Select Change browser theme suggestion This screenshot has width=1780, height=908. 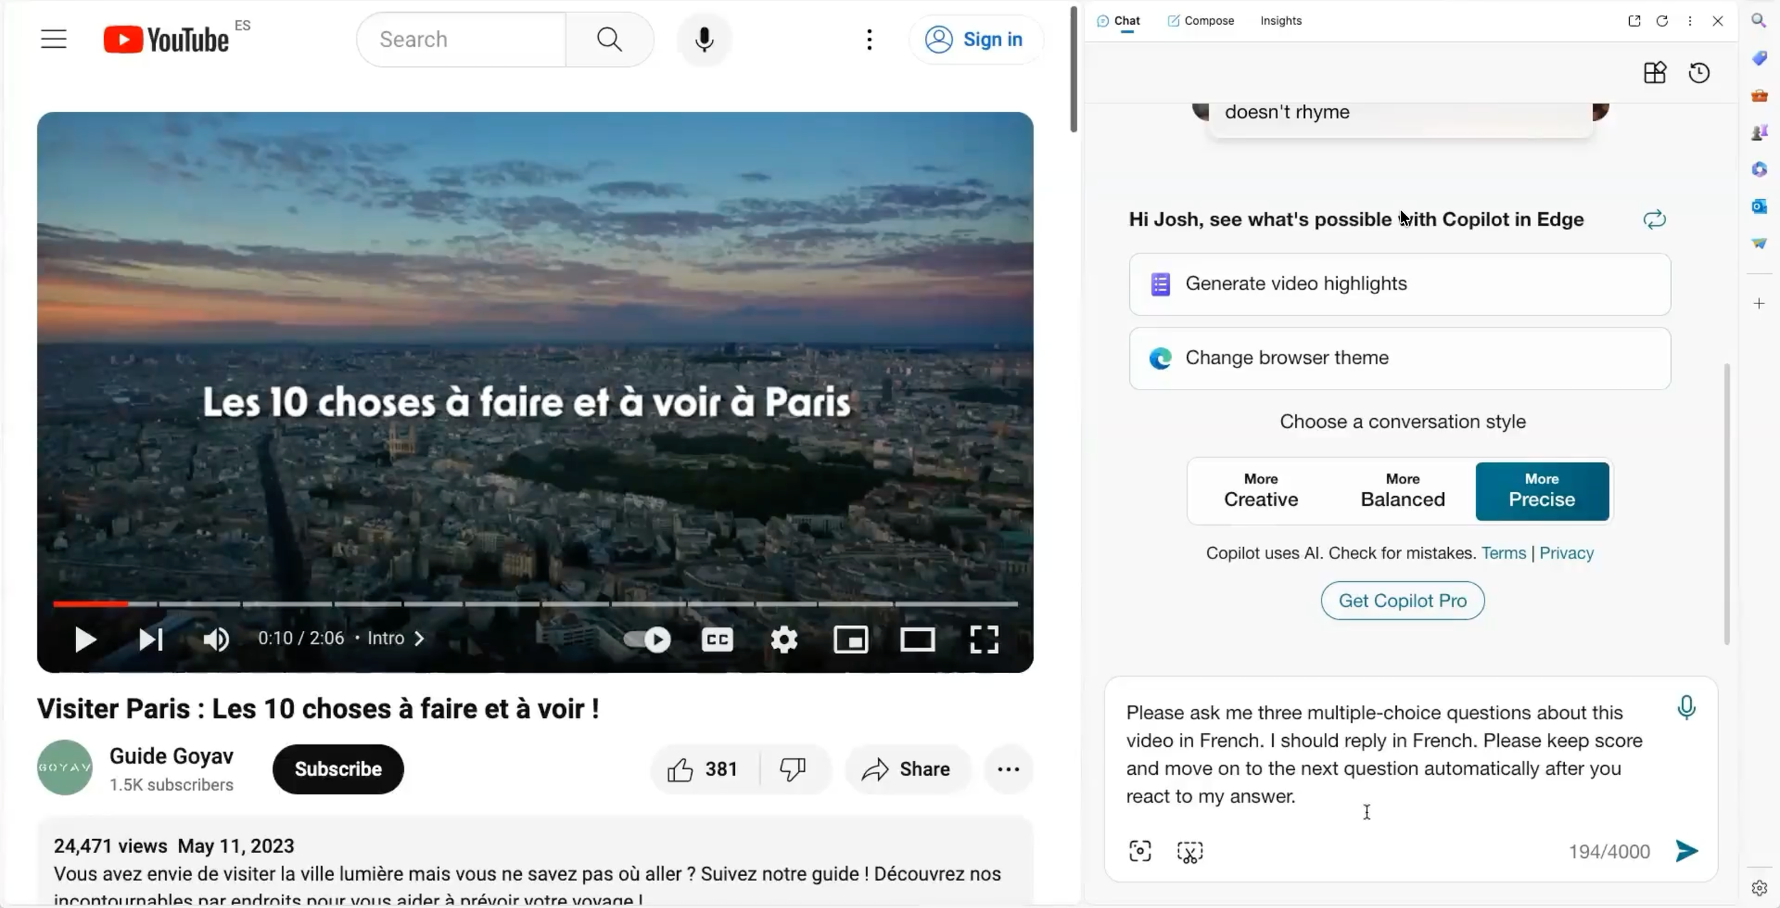(x=1400, y=358)
